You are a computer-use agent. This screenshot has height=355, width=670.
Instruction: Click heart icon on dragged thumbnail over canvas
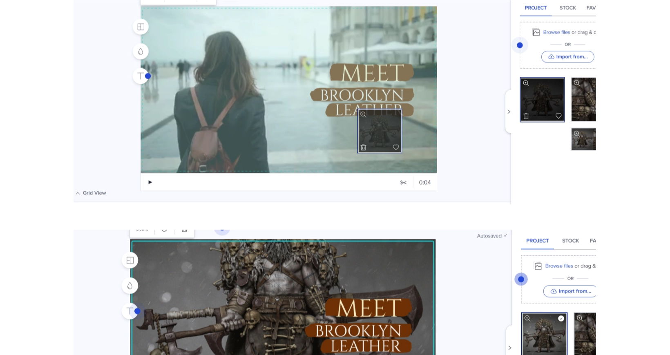pos(396,147)
